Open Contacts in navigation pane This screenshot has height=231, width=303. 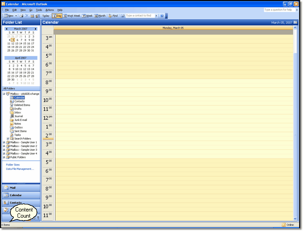coord(21,203)
